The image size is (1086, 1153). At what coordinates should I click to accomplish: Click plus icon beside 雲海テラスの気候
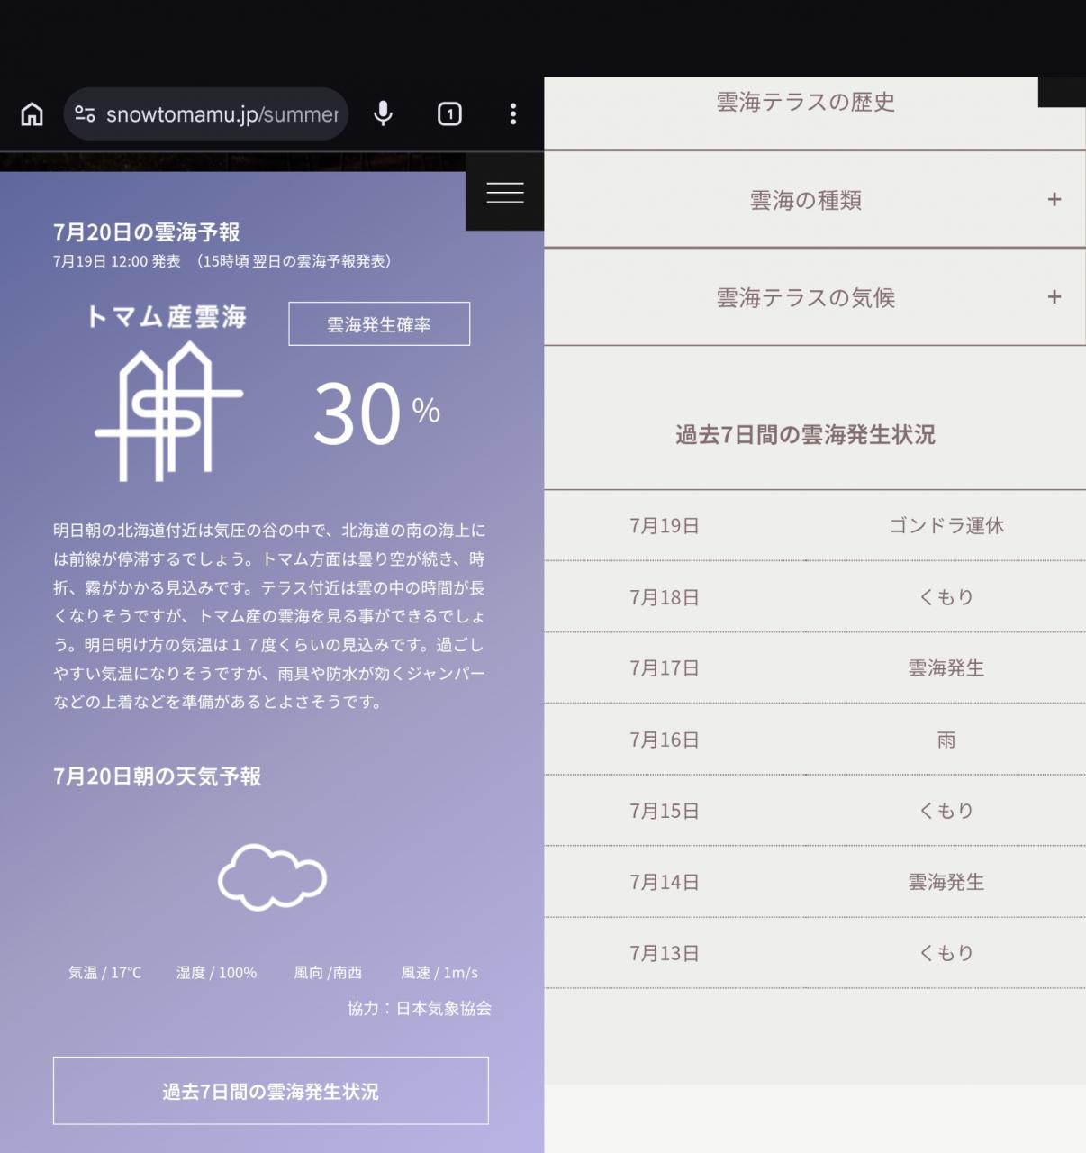click(1054, 297)
